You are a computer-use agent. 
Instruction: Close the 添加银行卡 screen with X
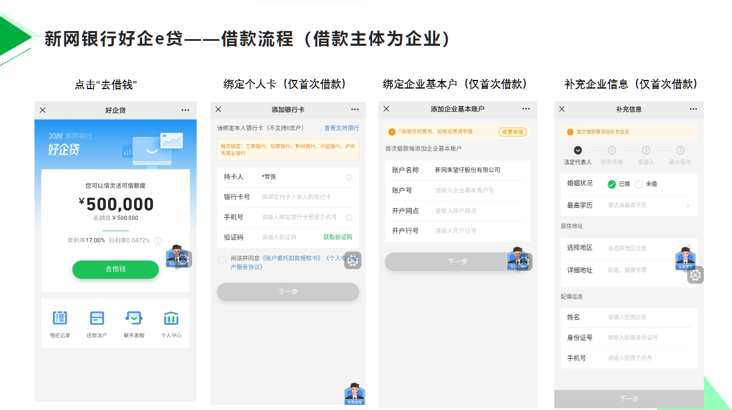click(x=219, y=110)
